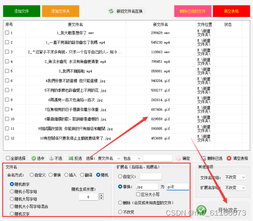This screenshot has width=253, height=221.
Task: Click the field containing jpg
Action: [x=147, y=187]
